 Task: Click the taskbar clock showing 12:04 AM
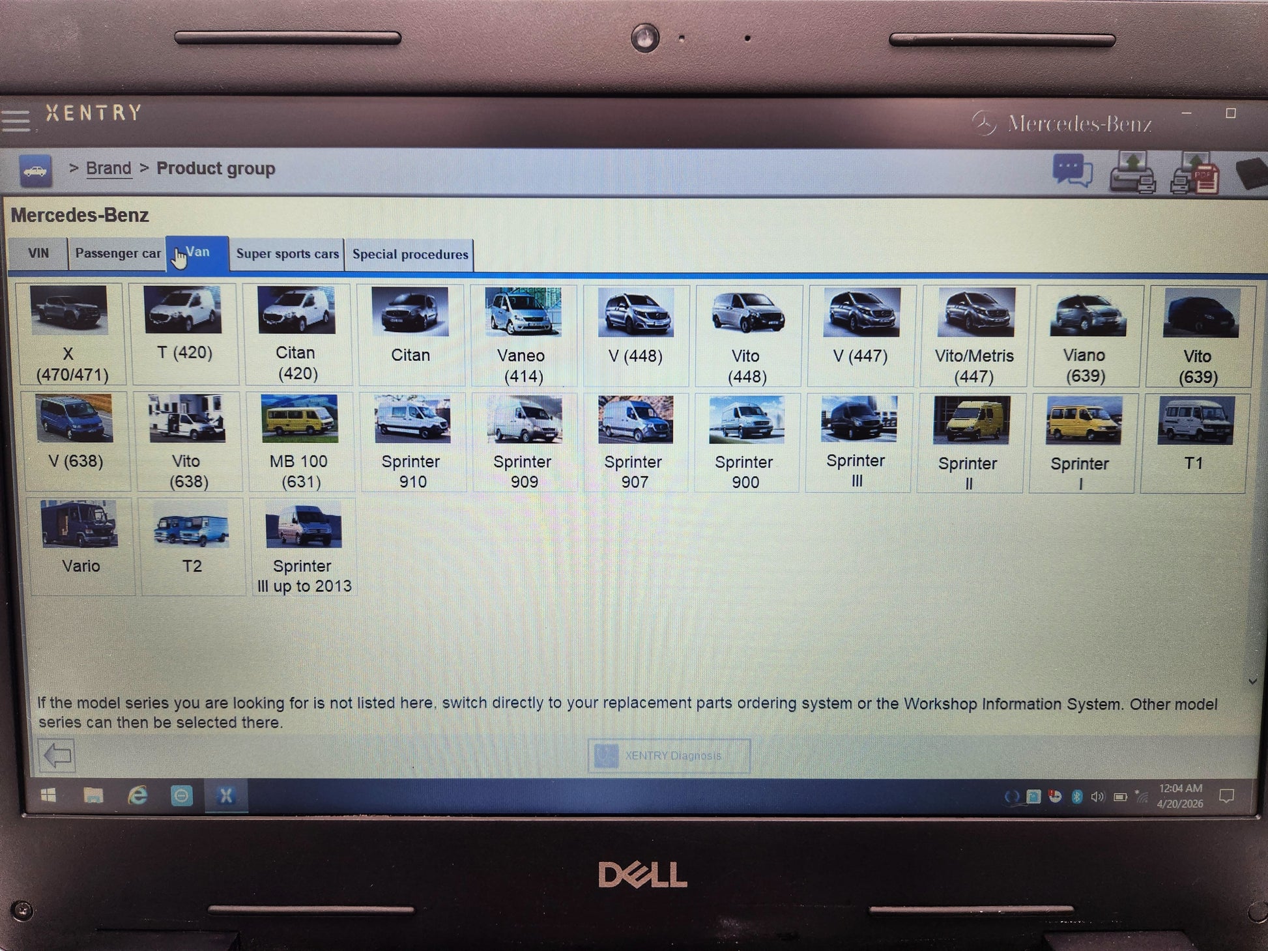click(1180, 796)
